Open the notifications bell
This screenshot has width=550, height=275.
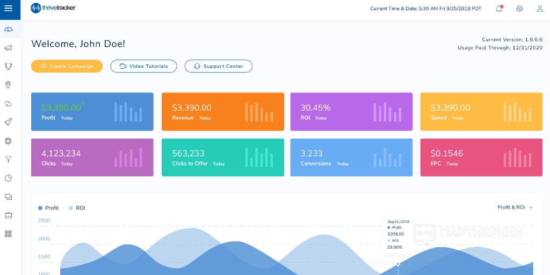(x=499, y=9)
